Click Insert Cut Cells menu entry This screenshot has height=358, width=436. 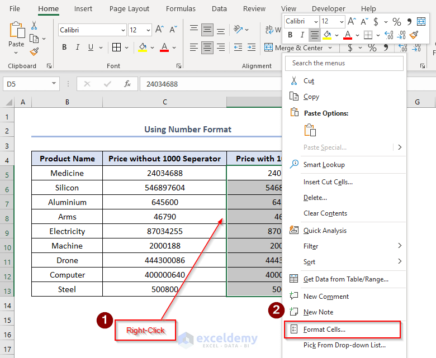pos(328,182)
